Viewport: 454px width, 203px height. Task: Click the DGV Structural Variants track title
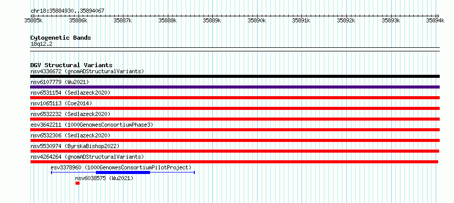(71, 65)
